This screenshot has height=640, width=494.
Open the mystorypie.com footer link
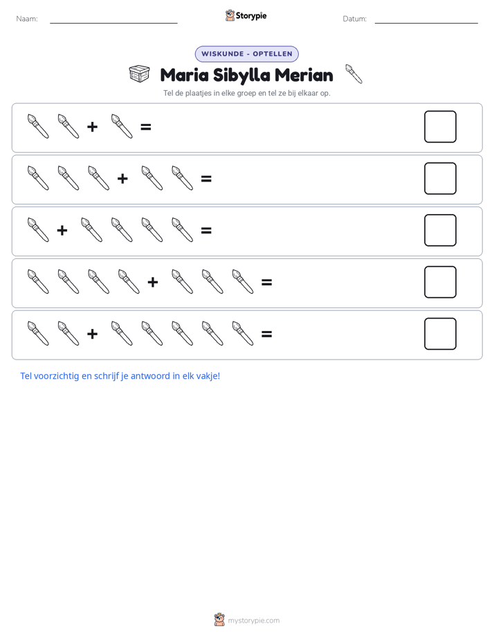coord(253,621)
